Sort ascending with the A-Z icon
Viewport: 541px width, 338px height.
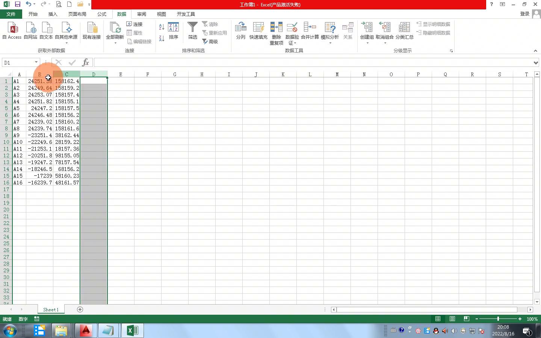point(162,27)
